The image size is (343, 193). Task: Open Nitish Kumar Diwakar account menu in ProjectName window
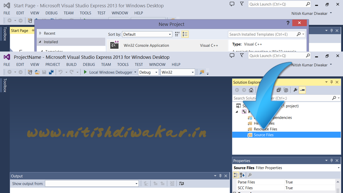coord(312,65)
